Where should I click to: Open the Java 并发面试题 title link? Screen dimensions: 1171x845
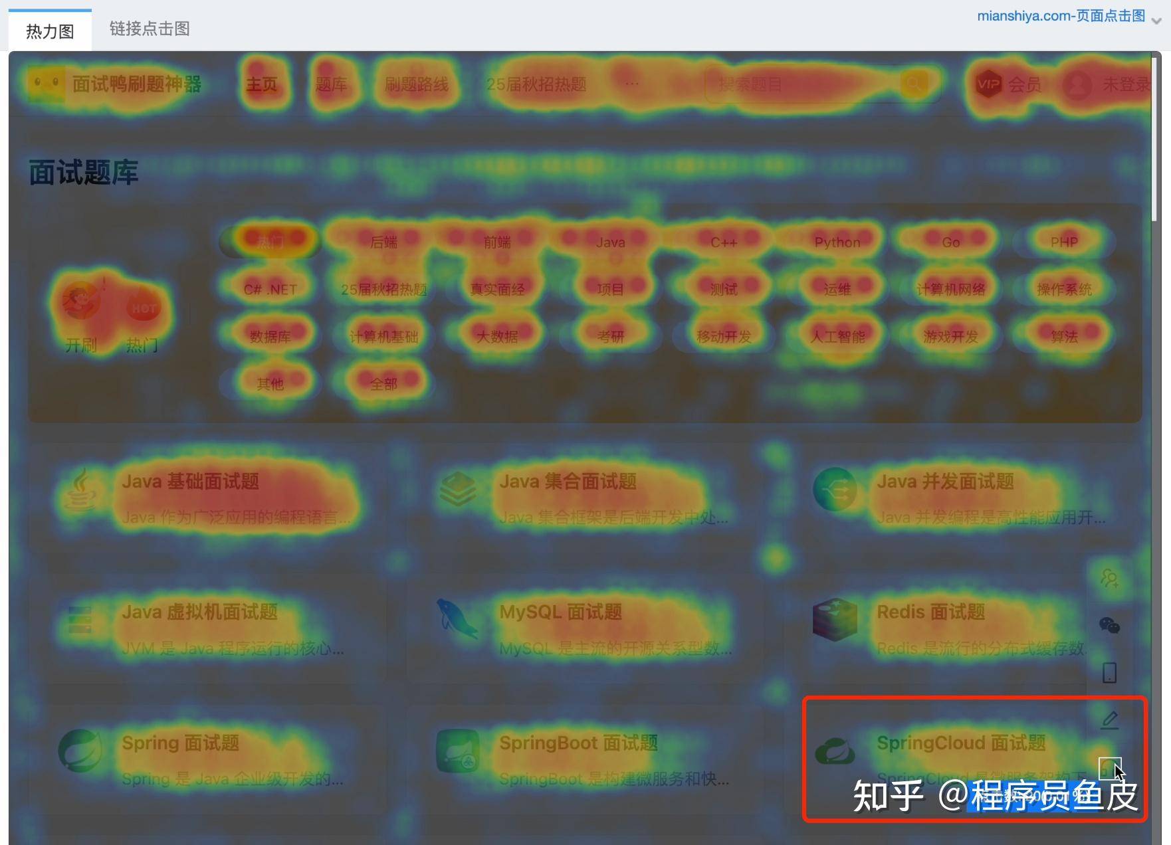point(946,481)
